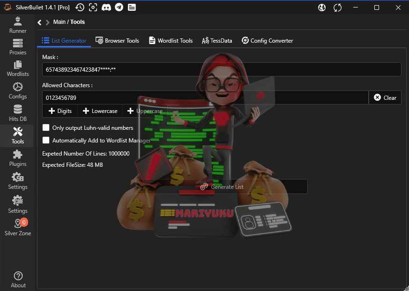Screen dimensions: 409x291
Task: Check Automatically Add to Wordlist Manager
Action: (46, 140)
